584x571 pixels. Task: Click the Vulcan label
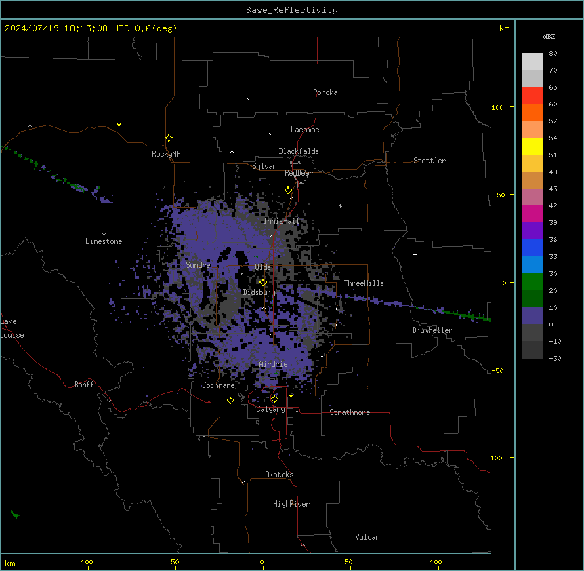pyautogui.click(x=368, y=537)
